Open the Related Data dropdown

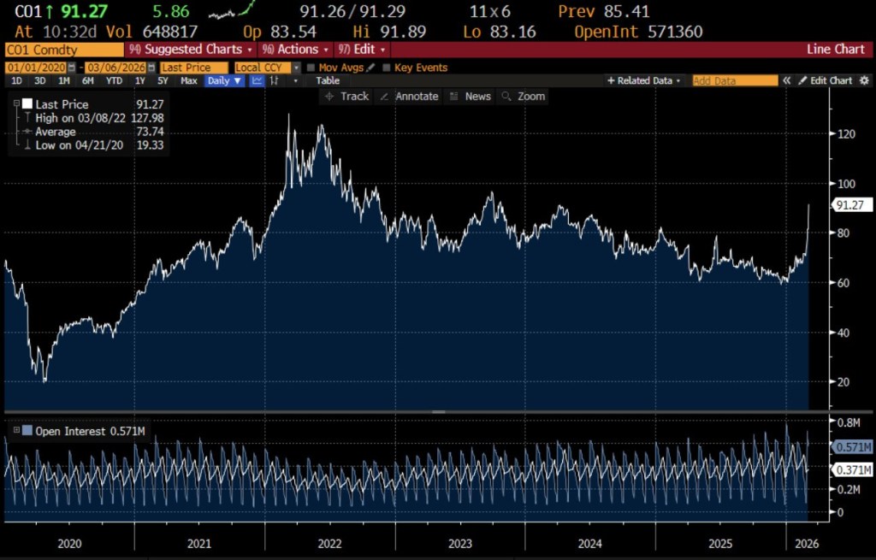[x=644, y=80]
